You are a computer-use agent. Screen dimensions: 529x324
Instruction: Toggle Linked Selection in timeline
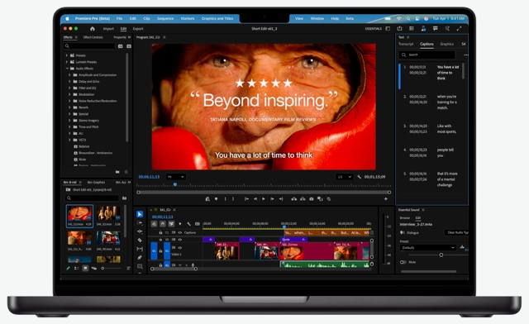pos(171,224)
